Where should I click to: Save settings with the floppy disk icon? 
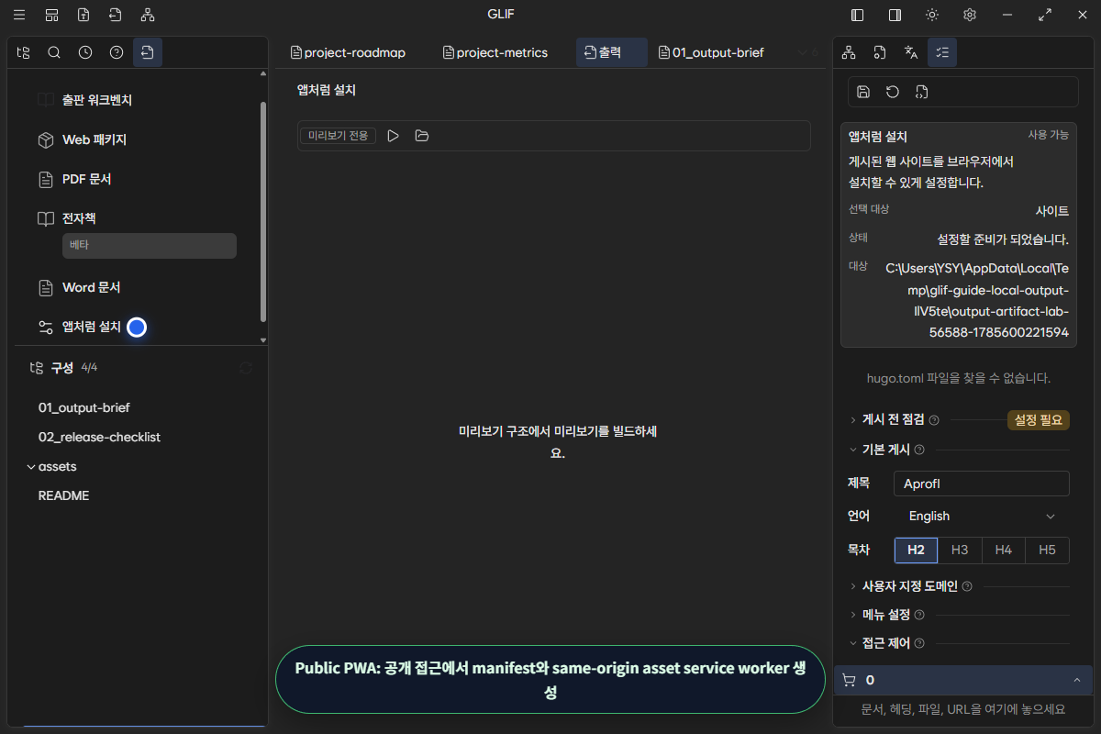point(863,92)
